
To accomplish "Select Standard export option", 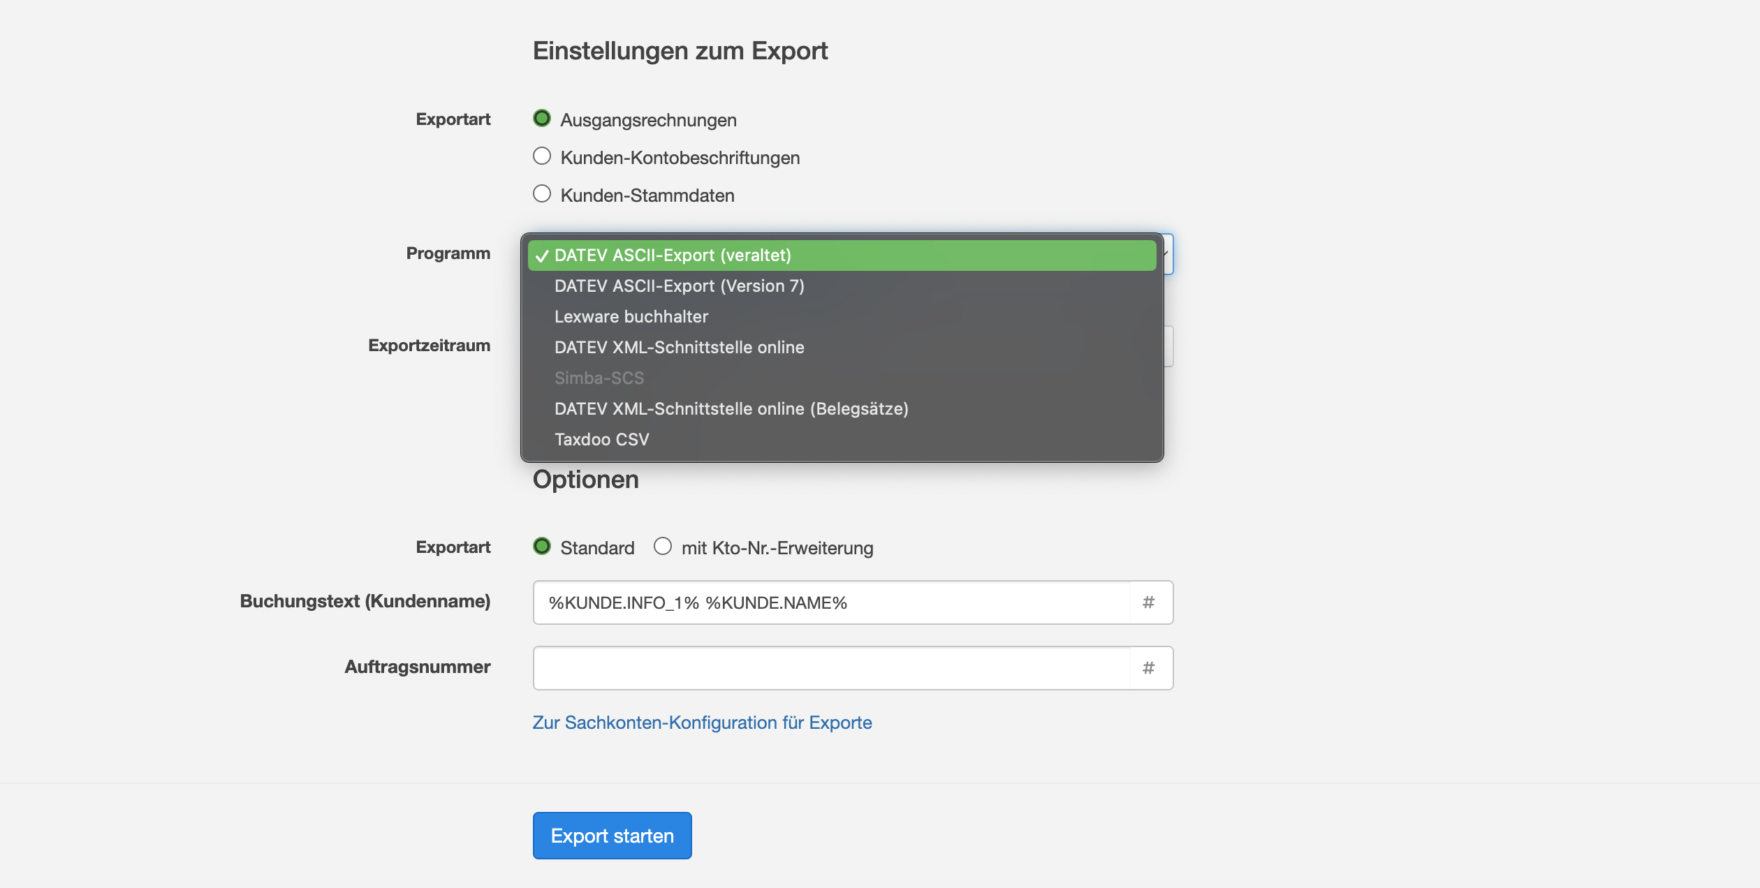I will 542,547.
